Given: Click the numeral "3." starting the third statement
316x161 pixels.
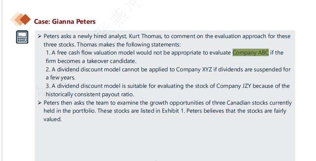Looking at the screenshot, I should pyautogui.click(x=48, y=86).
